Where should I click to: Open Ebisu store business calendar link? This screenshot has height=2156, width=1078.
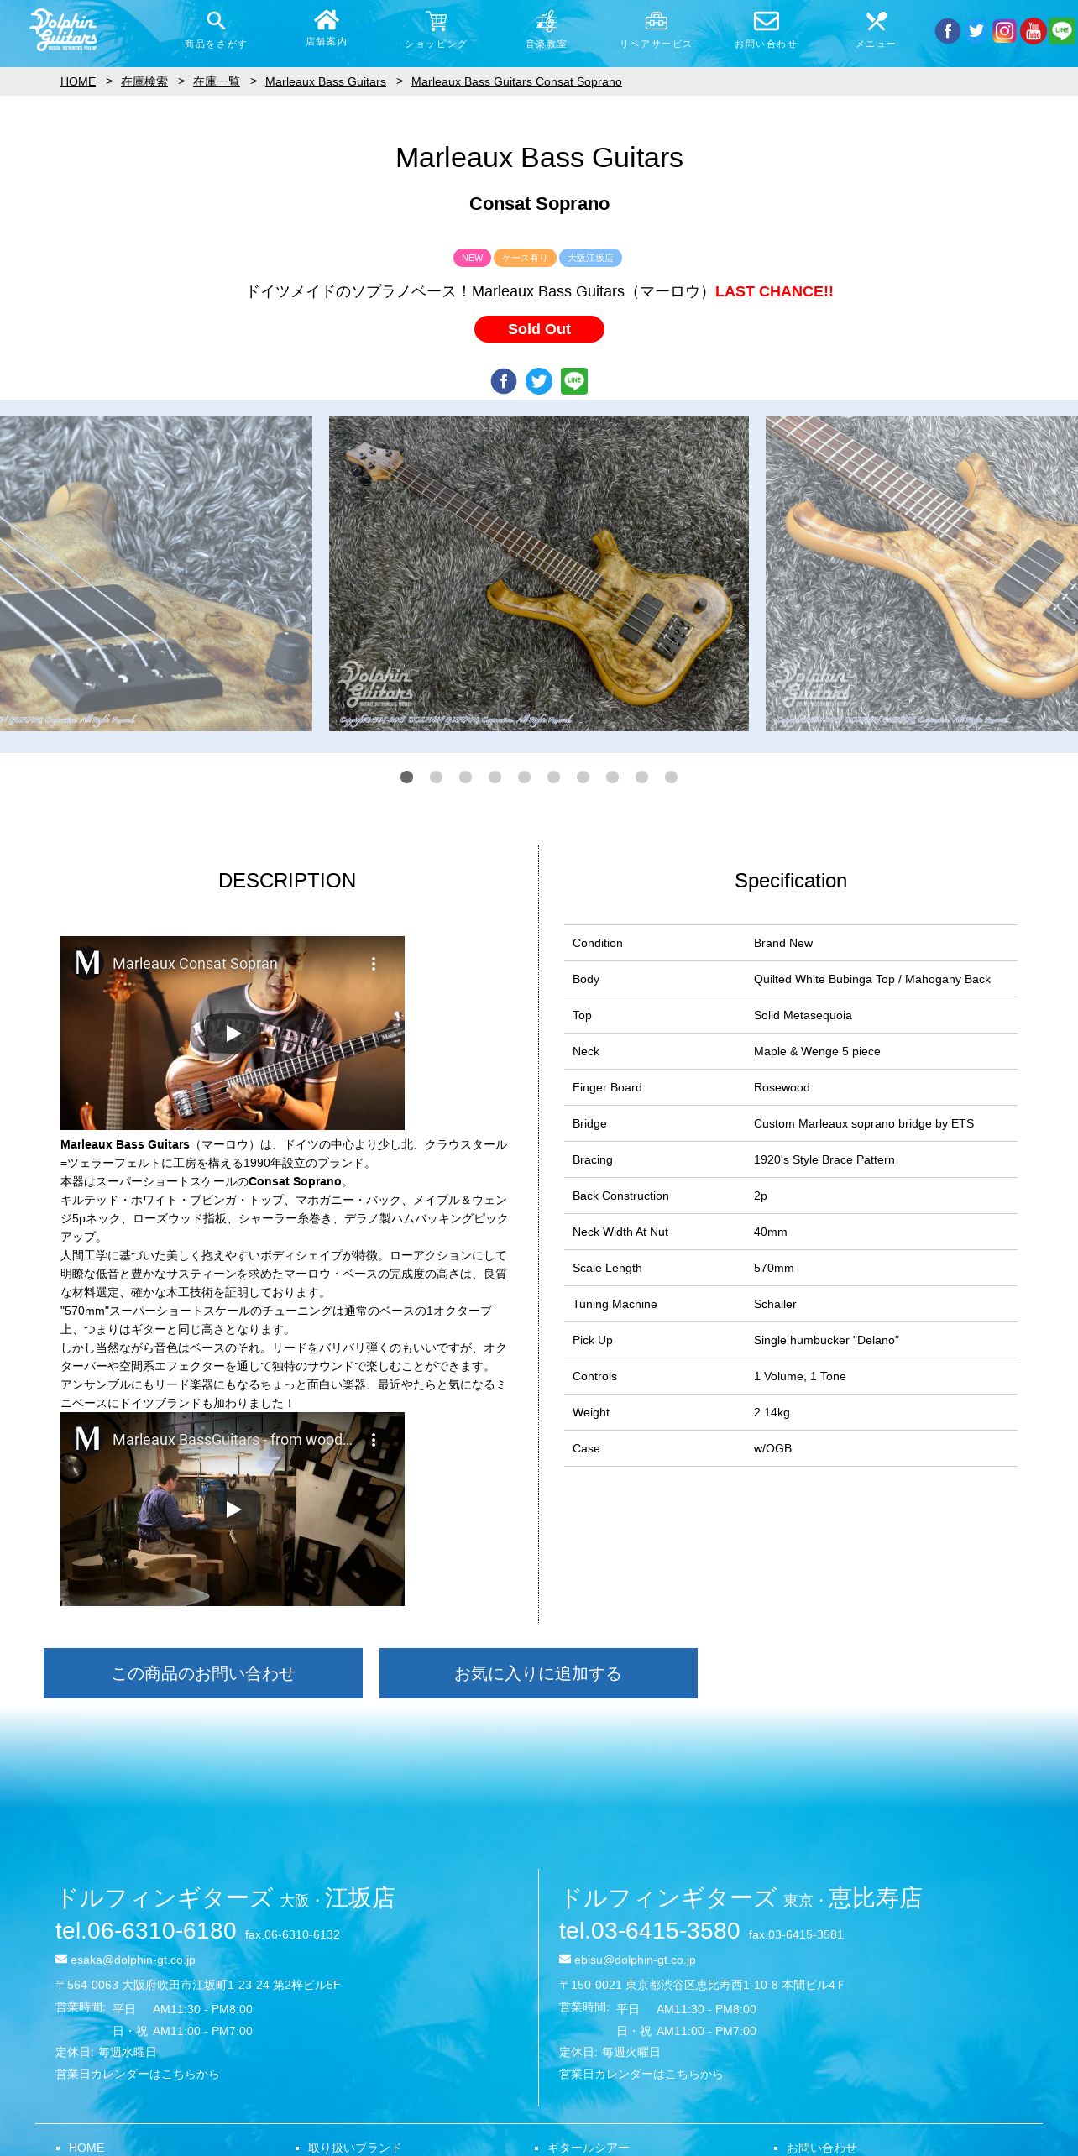coord(641,2074)
